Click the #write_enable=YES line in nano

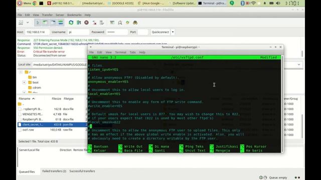coord(105,106)
